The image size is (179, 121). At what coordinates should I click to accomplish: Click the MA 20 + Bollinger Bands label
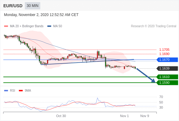27,26
